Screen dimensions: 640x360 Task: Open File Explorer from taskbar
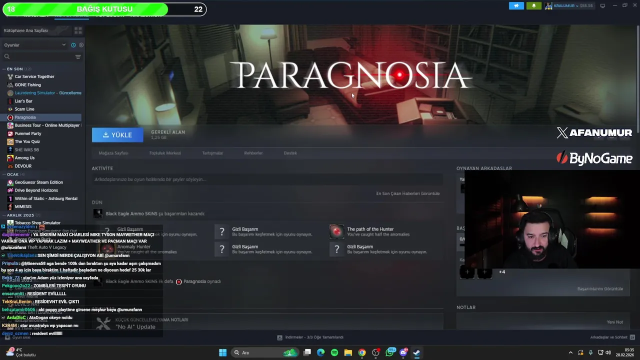(x=348, y=352)
